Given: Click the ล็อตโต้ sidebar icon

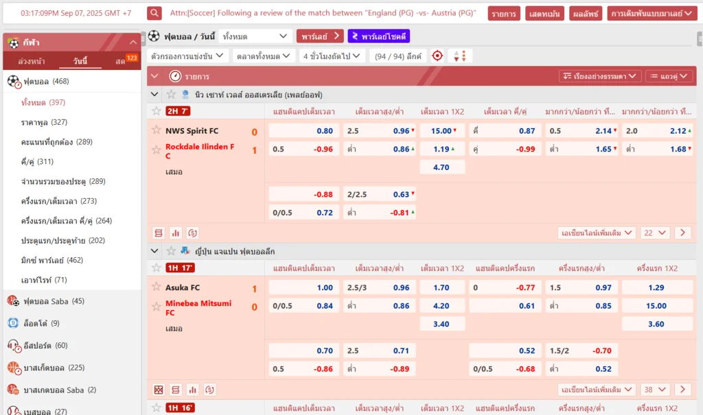Looking at the screenshot, I should point(13,323).
